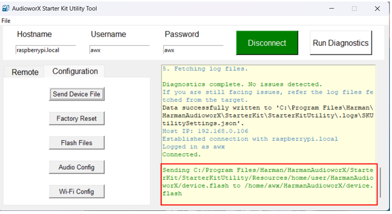Click the AudioworX app icon in title bar
This screenshot has width=392, height=214.
tap(6, 8)
